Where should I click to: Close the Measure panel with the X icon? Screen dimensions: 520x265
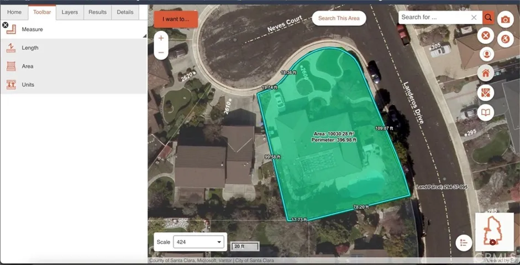click(5, 24)
